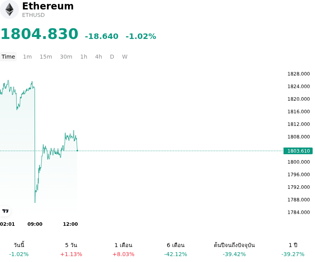
Task: Switch to the 1m interval
Action: tap(27, 57)
